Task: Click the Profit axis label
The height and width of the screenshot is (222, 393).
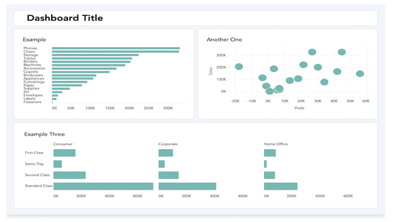Action: pos(299,108)
